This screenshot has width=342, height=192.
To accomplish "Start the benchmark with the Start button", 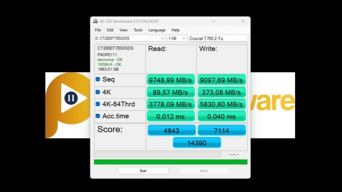I will (143, 171).
